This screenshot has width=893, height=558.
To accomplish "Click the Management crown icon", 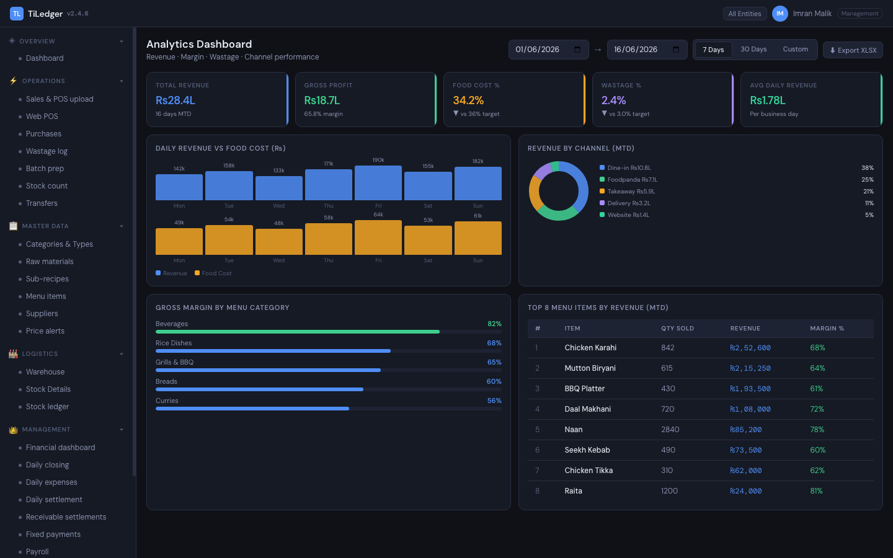I will (x=13, y=429).
